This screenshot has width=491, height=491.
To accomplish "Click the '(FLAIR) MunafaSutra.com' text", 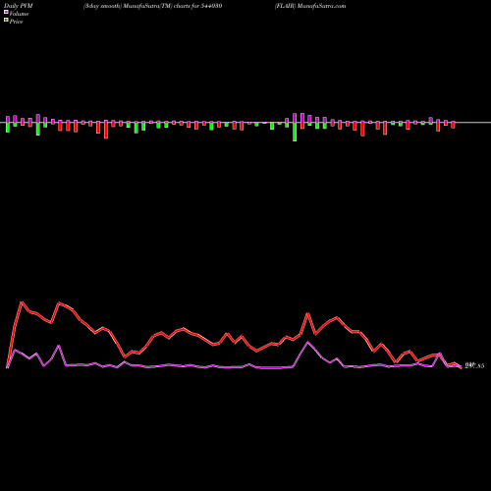I will pos(310,6).
